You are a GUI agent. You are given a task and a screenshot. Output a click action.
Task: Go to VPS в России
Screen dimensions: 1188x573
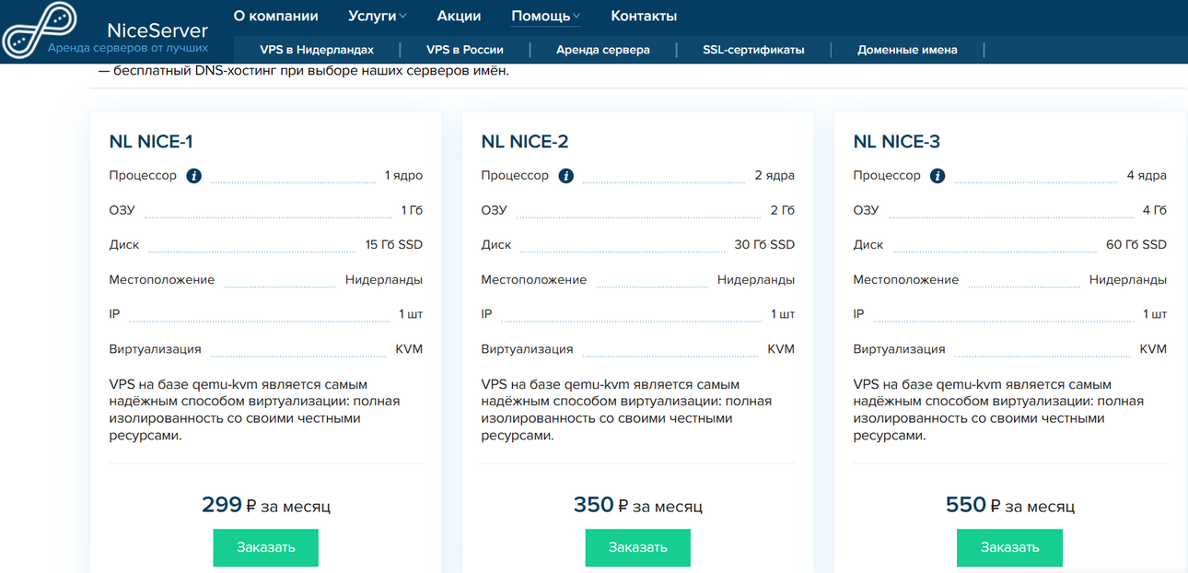tap(465, 50)
